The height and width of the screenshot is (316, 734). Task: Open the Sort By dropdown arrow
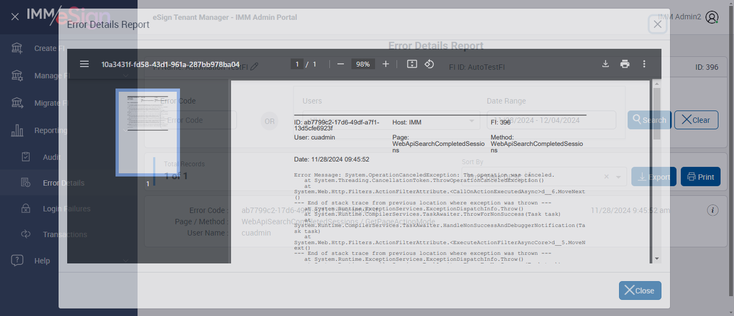click(618, 177)
